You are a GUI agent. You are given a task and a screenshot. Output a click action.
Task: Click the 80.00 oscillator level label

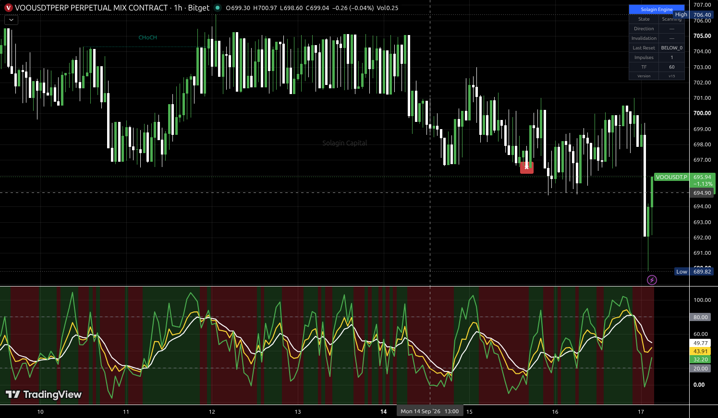click(x=701, y=317)
